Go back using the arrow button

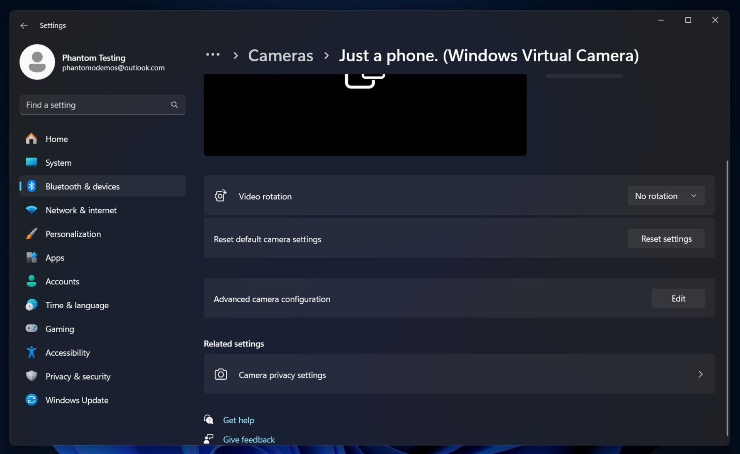click(24, 25)
